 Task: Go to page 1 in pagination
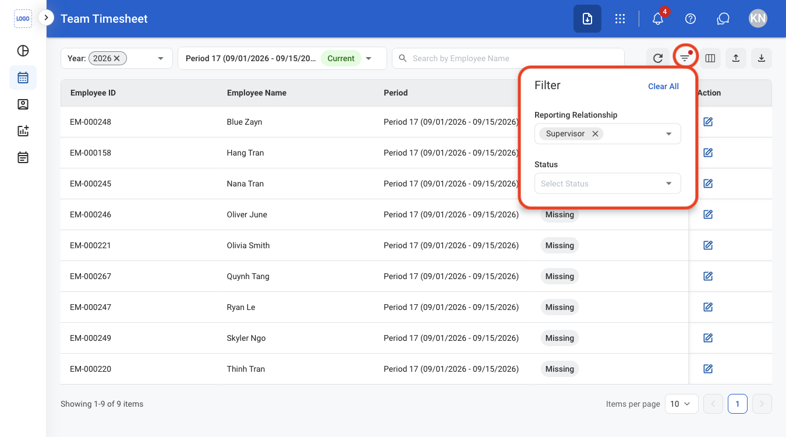pos(738,404)
